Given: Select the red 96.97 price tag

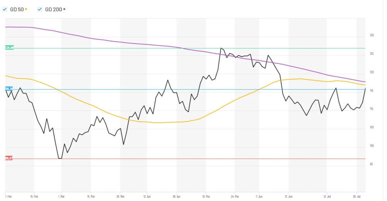Looking at the screenshot, I should tap(9, 158).
